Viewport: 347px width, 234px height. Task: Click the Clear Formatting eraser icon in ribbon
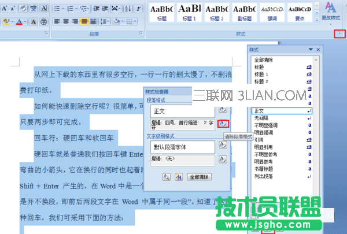[23, 9]
